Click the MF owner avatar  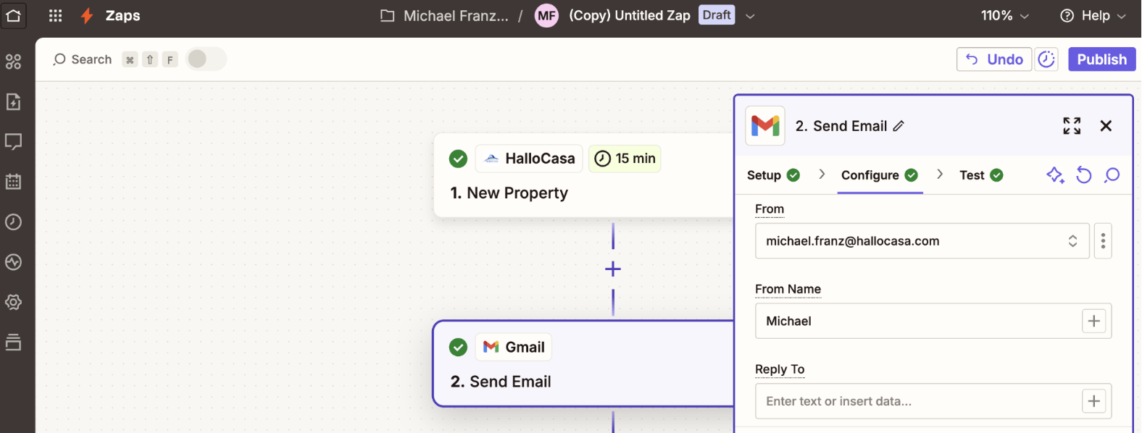coord(546,15)
